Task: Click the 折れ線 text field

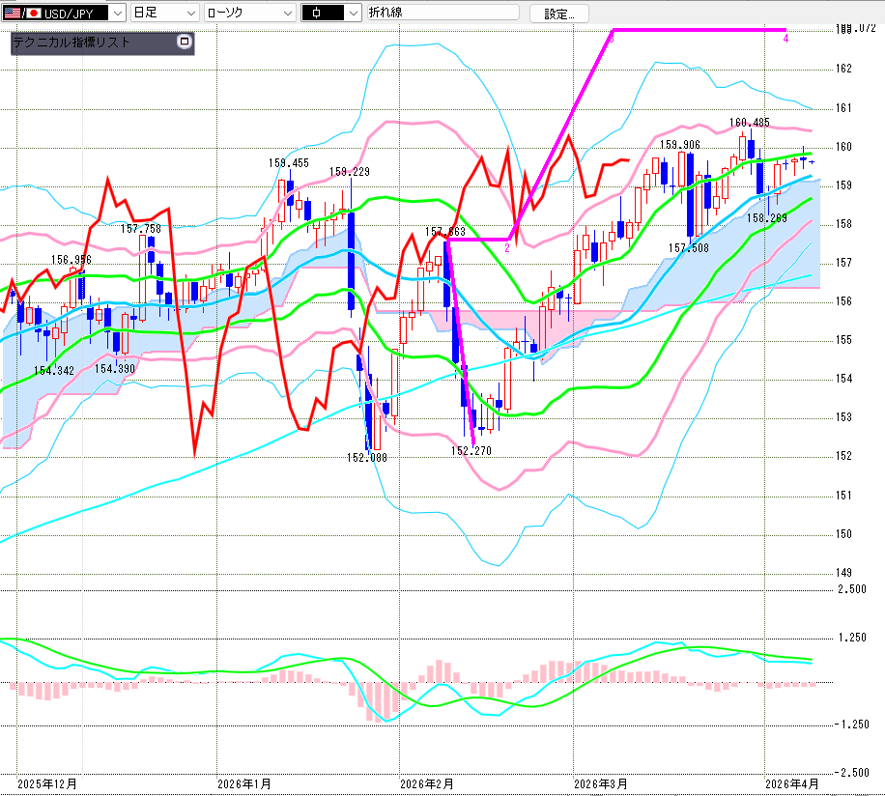Action: click(x=442, y=14)
